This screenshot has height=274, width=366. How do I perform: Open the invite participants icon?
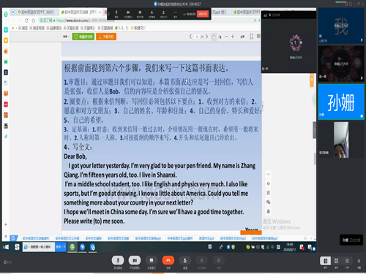tap(185, 260)
